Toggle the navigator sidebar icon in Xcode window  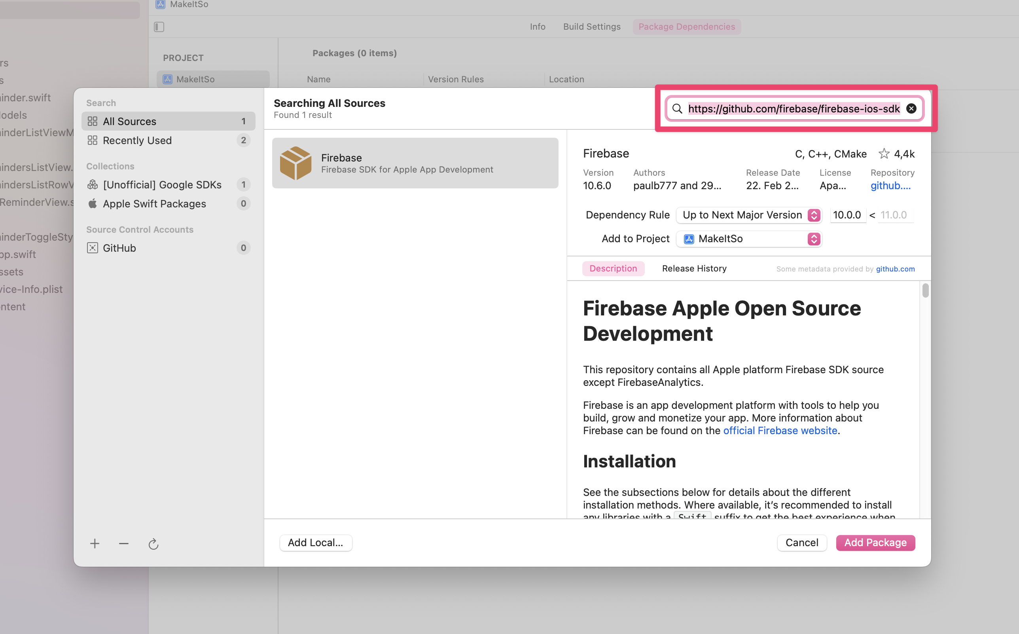click(x=159, y=27)
